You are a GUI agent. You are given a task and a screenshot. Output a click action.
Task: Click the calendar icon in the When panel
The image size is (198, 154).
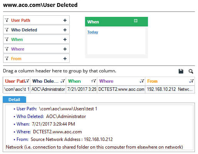pyautogui.click(x=136, y=21)
